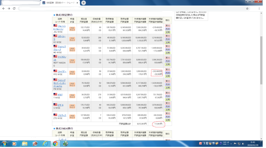Click the browser forward arrow
The height and width of the screenshot is (148, 266).
(x=9, y=9)
